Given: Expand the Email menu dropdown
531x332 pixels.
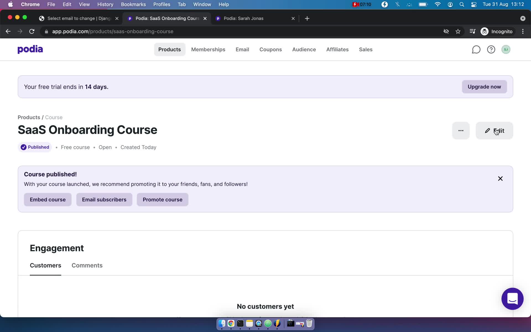Looking at the screenshot, I should pos(242,49).
